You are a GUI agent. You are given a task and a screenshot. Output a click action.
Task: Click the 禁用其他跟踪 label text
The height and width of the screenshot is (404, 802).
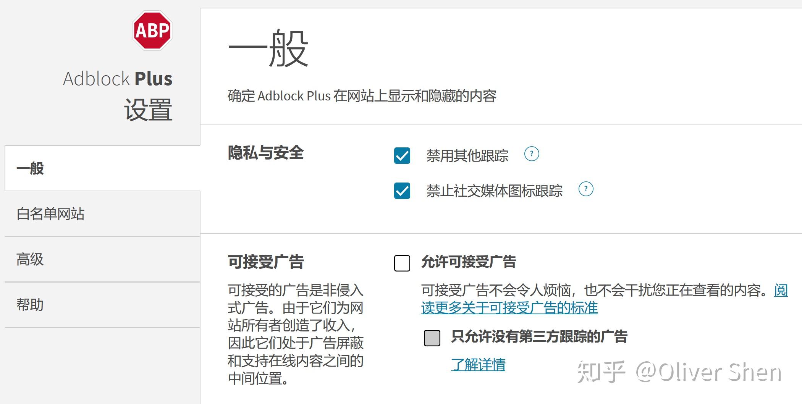(x=467, y=155)
